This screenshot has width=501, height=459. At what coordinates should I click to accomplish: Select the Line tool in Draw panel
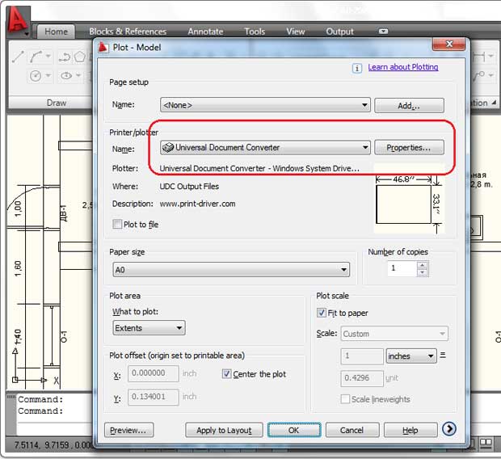point(18,57)
